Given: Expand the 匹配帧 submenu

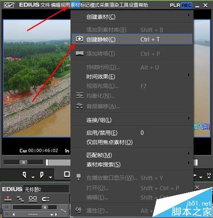Looking at the screenshot, I should (x=132, y=155).
